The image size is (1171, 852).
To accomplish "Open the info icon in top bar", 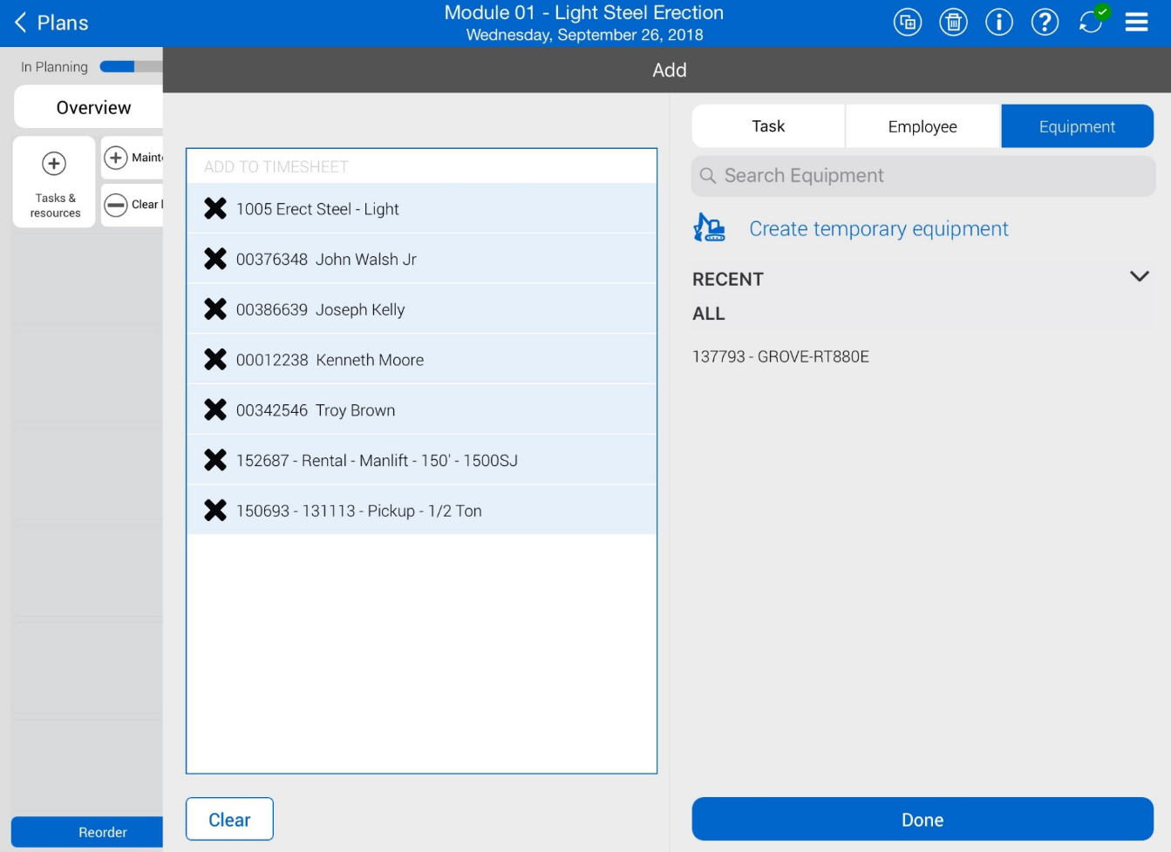I will click(x=999, y=23).
